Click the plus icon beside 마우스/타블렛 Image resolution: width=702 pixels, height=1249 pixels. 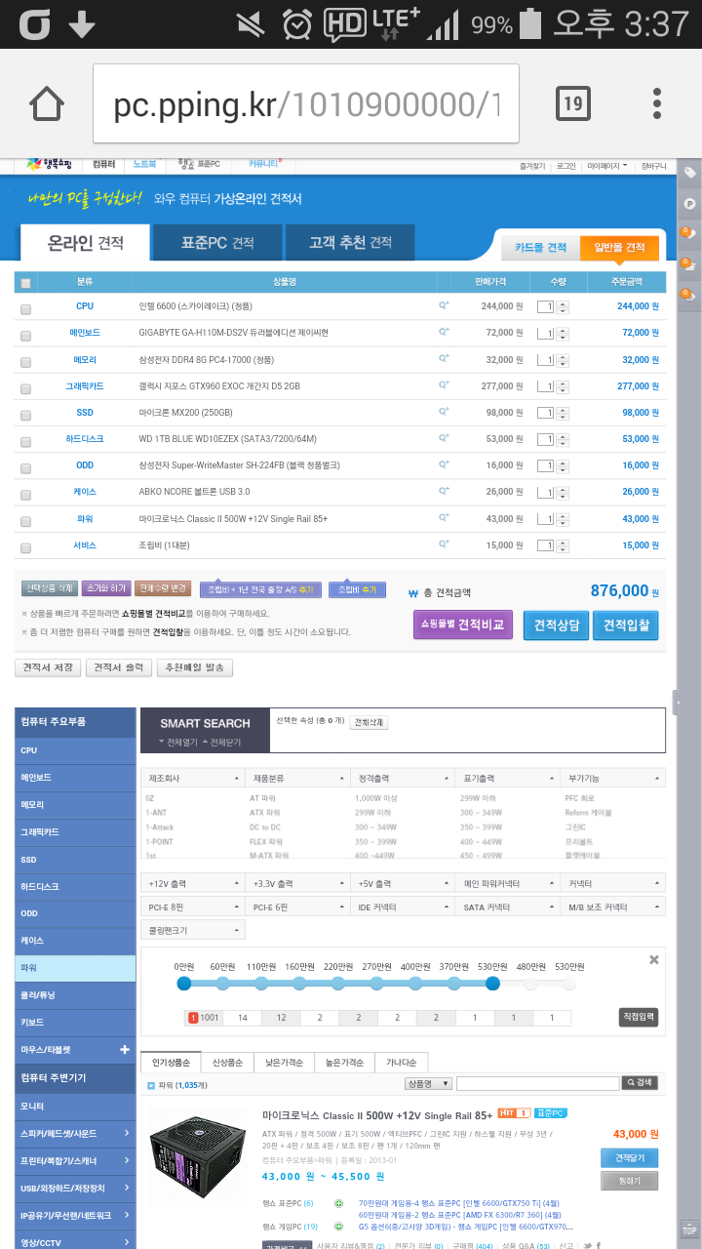tap(124, 1050)
